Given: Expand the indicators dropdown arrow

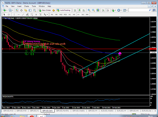Looking at the screenshot, I should (x=115, y=10).
